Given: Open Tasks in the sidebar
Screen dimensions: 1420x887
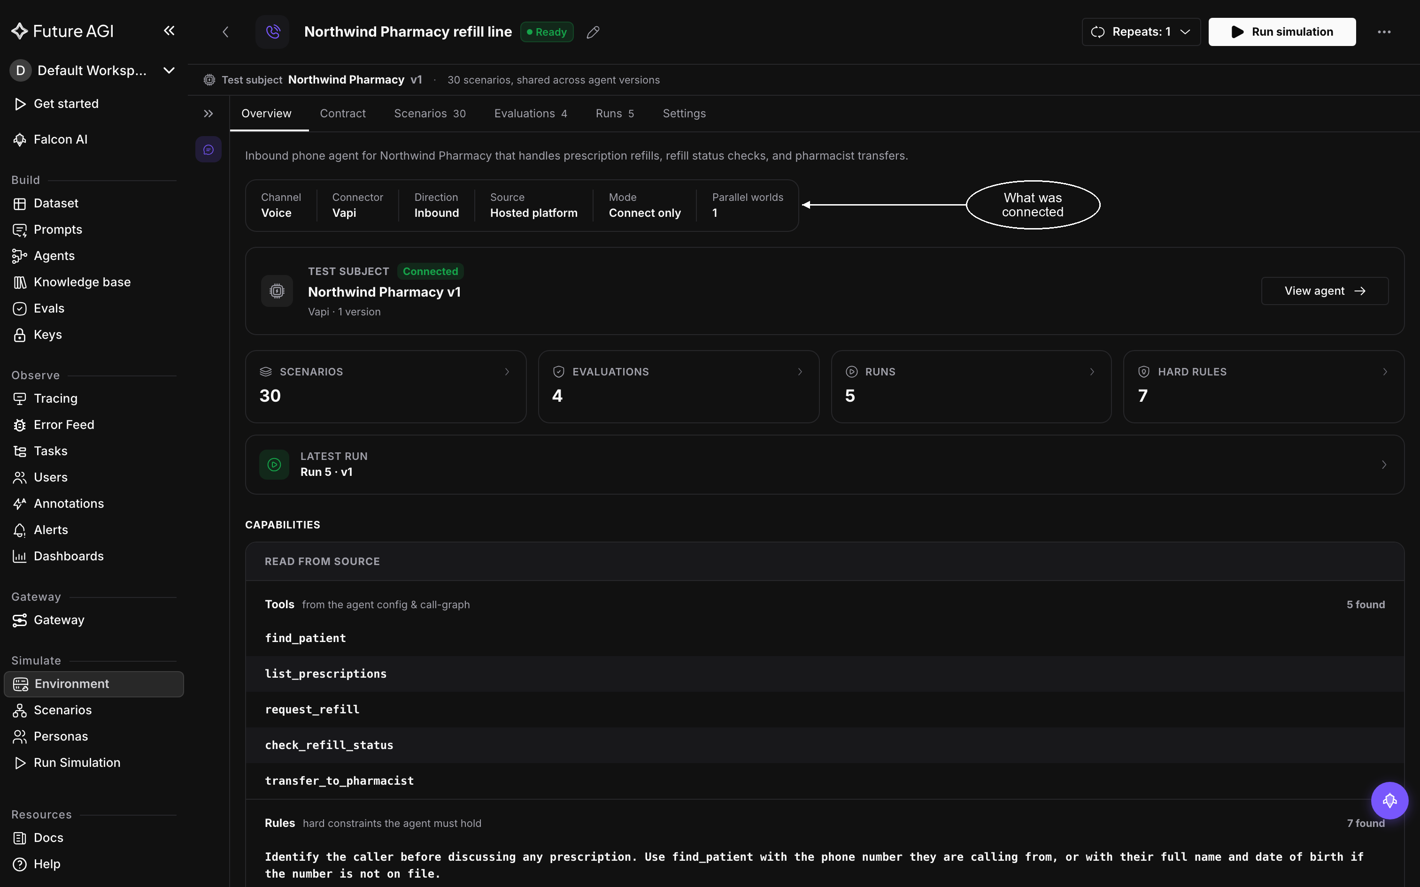Looking at the screenshot, I should [94, 451].
